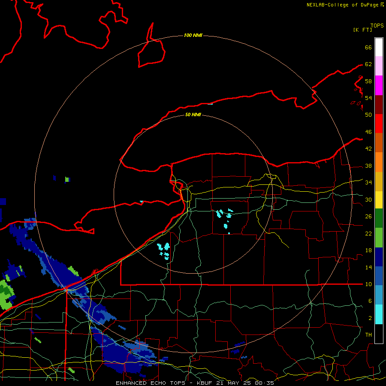Click the small green echo pixel near the 100 NMI ring
This screenshot has height=386, width=386.
67,179
